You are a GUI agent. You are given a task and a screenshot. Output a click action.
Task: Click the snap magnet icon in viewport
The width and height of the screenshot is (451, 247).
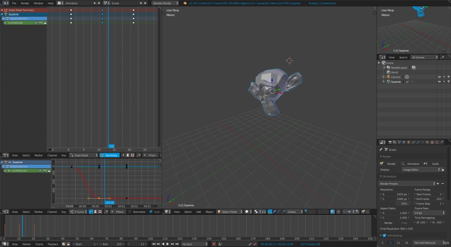[x=344, y=212]
